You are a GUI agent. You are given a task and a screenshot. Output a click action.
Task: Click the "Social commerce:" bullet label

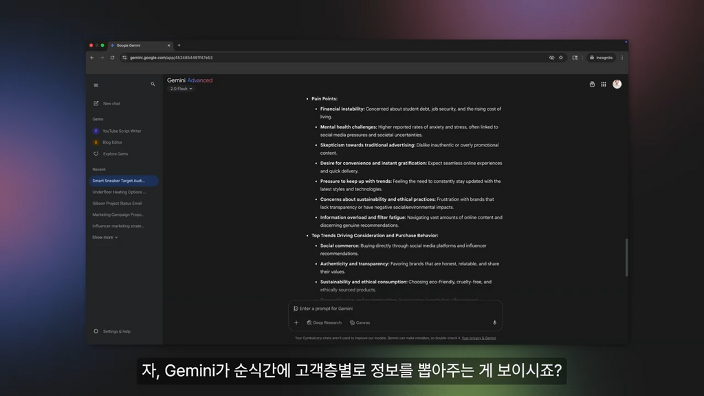click(x=340, y=246)
